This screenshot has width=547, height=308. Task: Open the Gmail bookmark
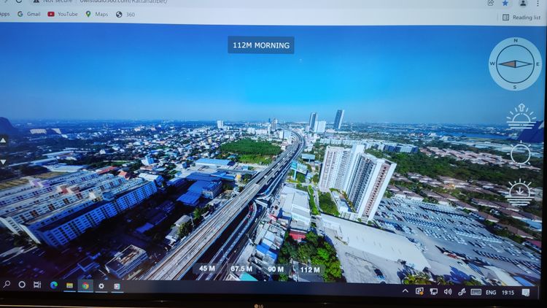[x=29, y=14]
